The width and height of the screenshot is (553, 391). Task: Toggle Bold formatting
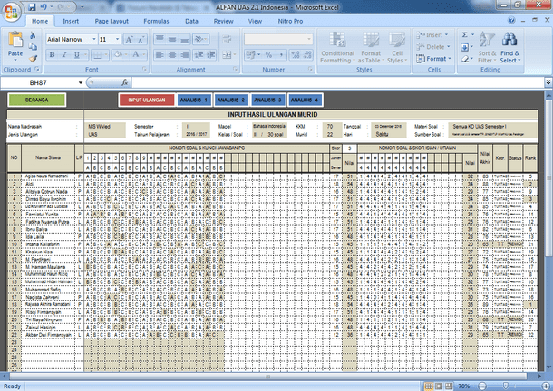53,54
